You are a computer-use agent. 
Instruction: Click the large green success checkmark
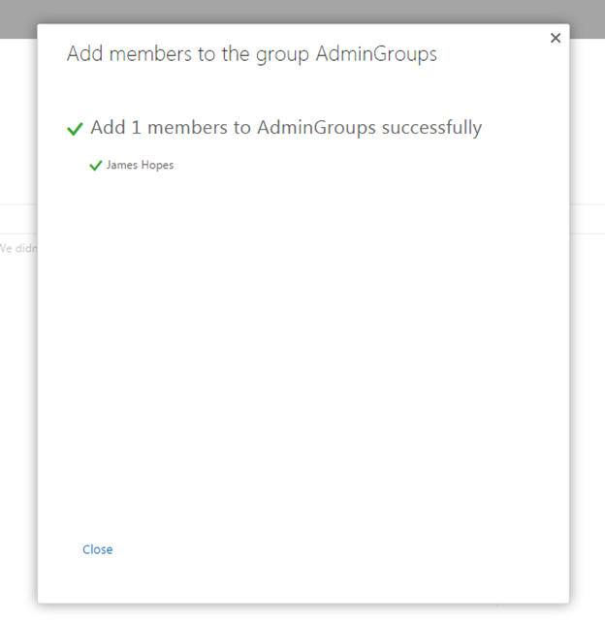75,129
